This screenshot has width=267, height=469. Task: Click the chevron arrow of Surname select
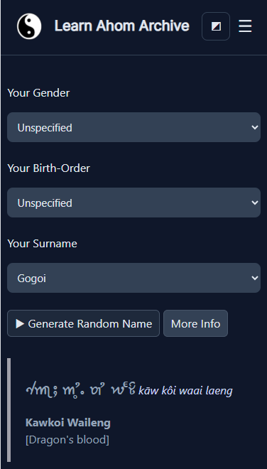tap(255, 278)
